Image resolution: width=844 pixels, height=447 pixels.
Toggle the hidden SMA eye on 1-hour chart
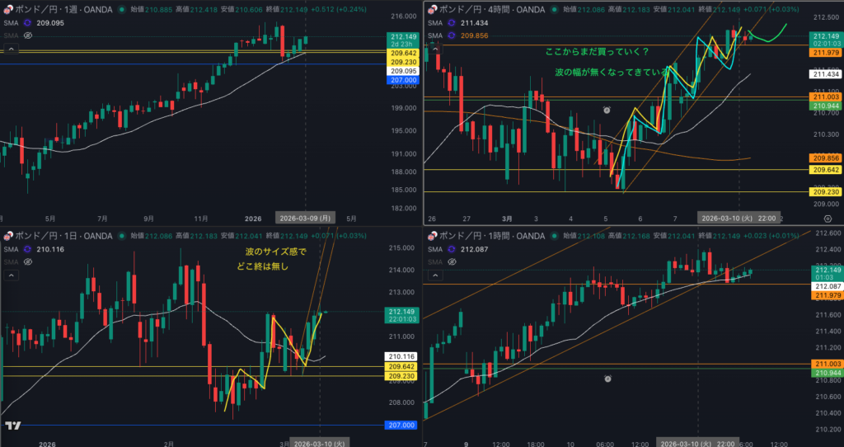(451, 262)
